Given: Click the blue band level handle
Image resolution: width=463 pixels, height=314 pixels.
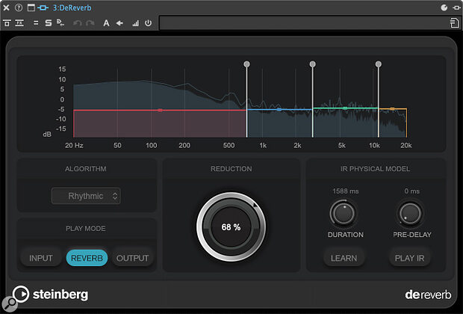Looking at the screenshot, I should click(x=279, y=110).
